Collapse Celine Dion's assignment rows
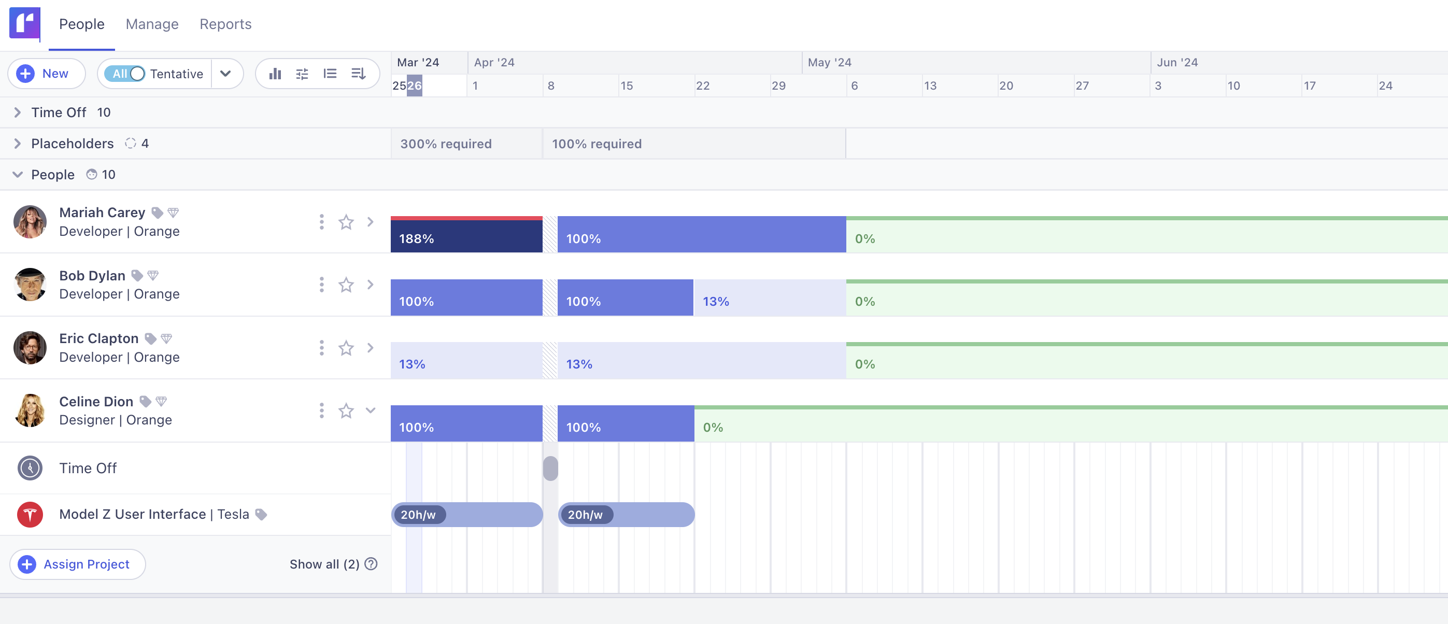 pos(370,410)
